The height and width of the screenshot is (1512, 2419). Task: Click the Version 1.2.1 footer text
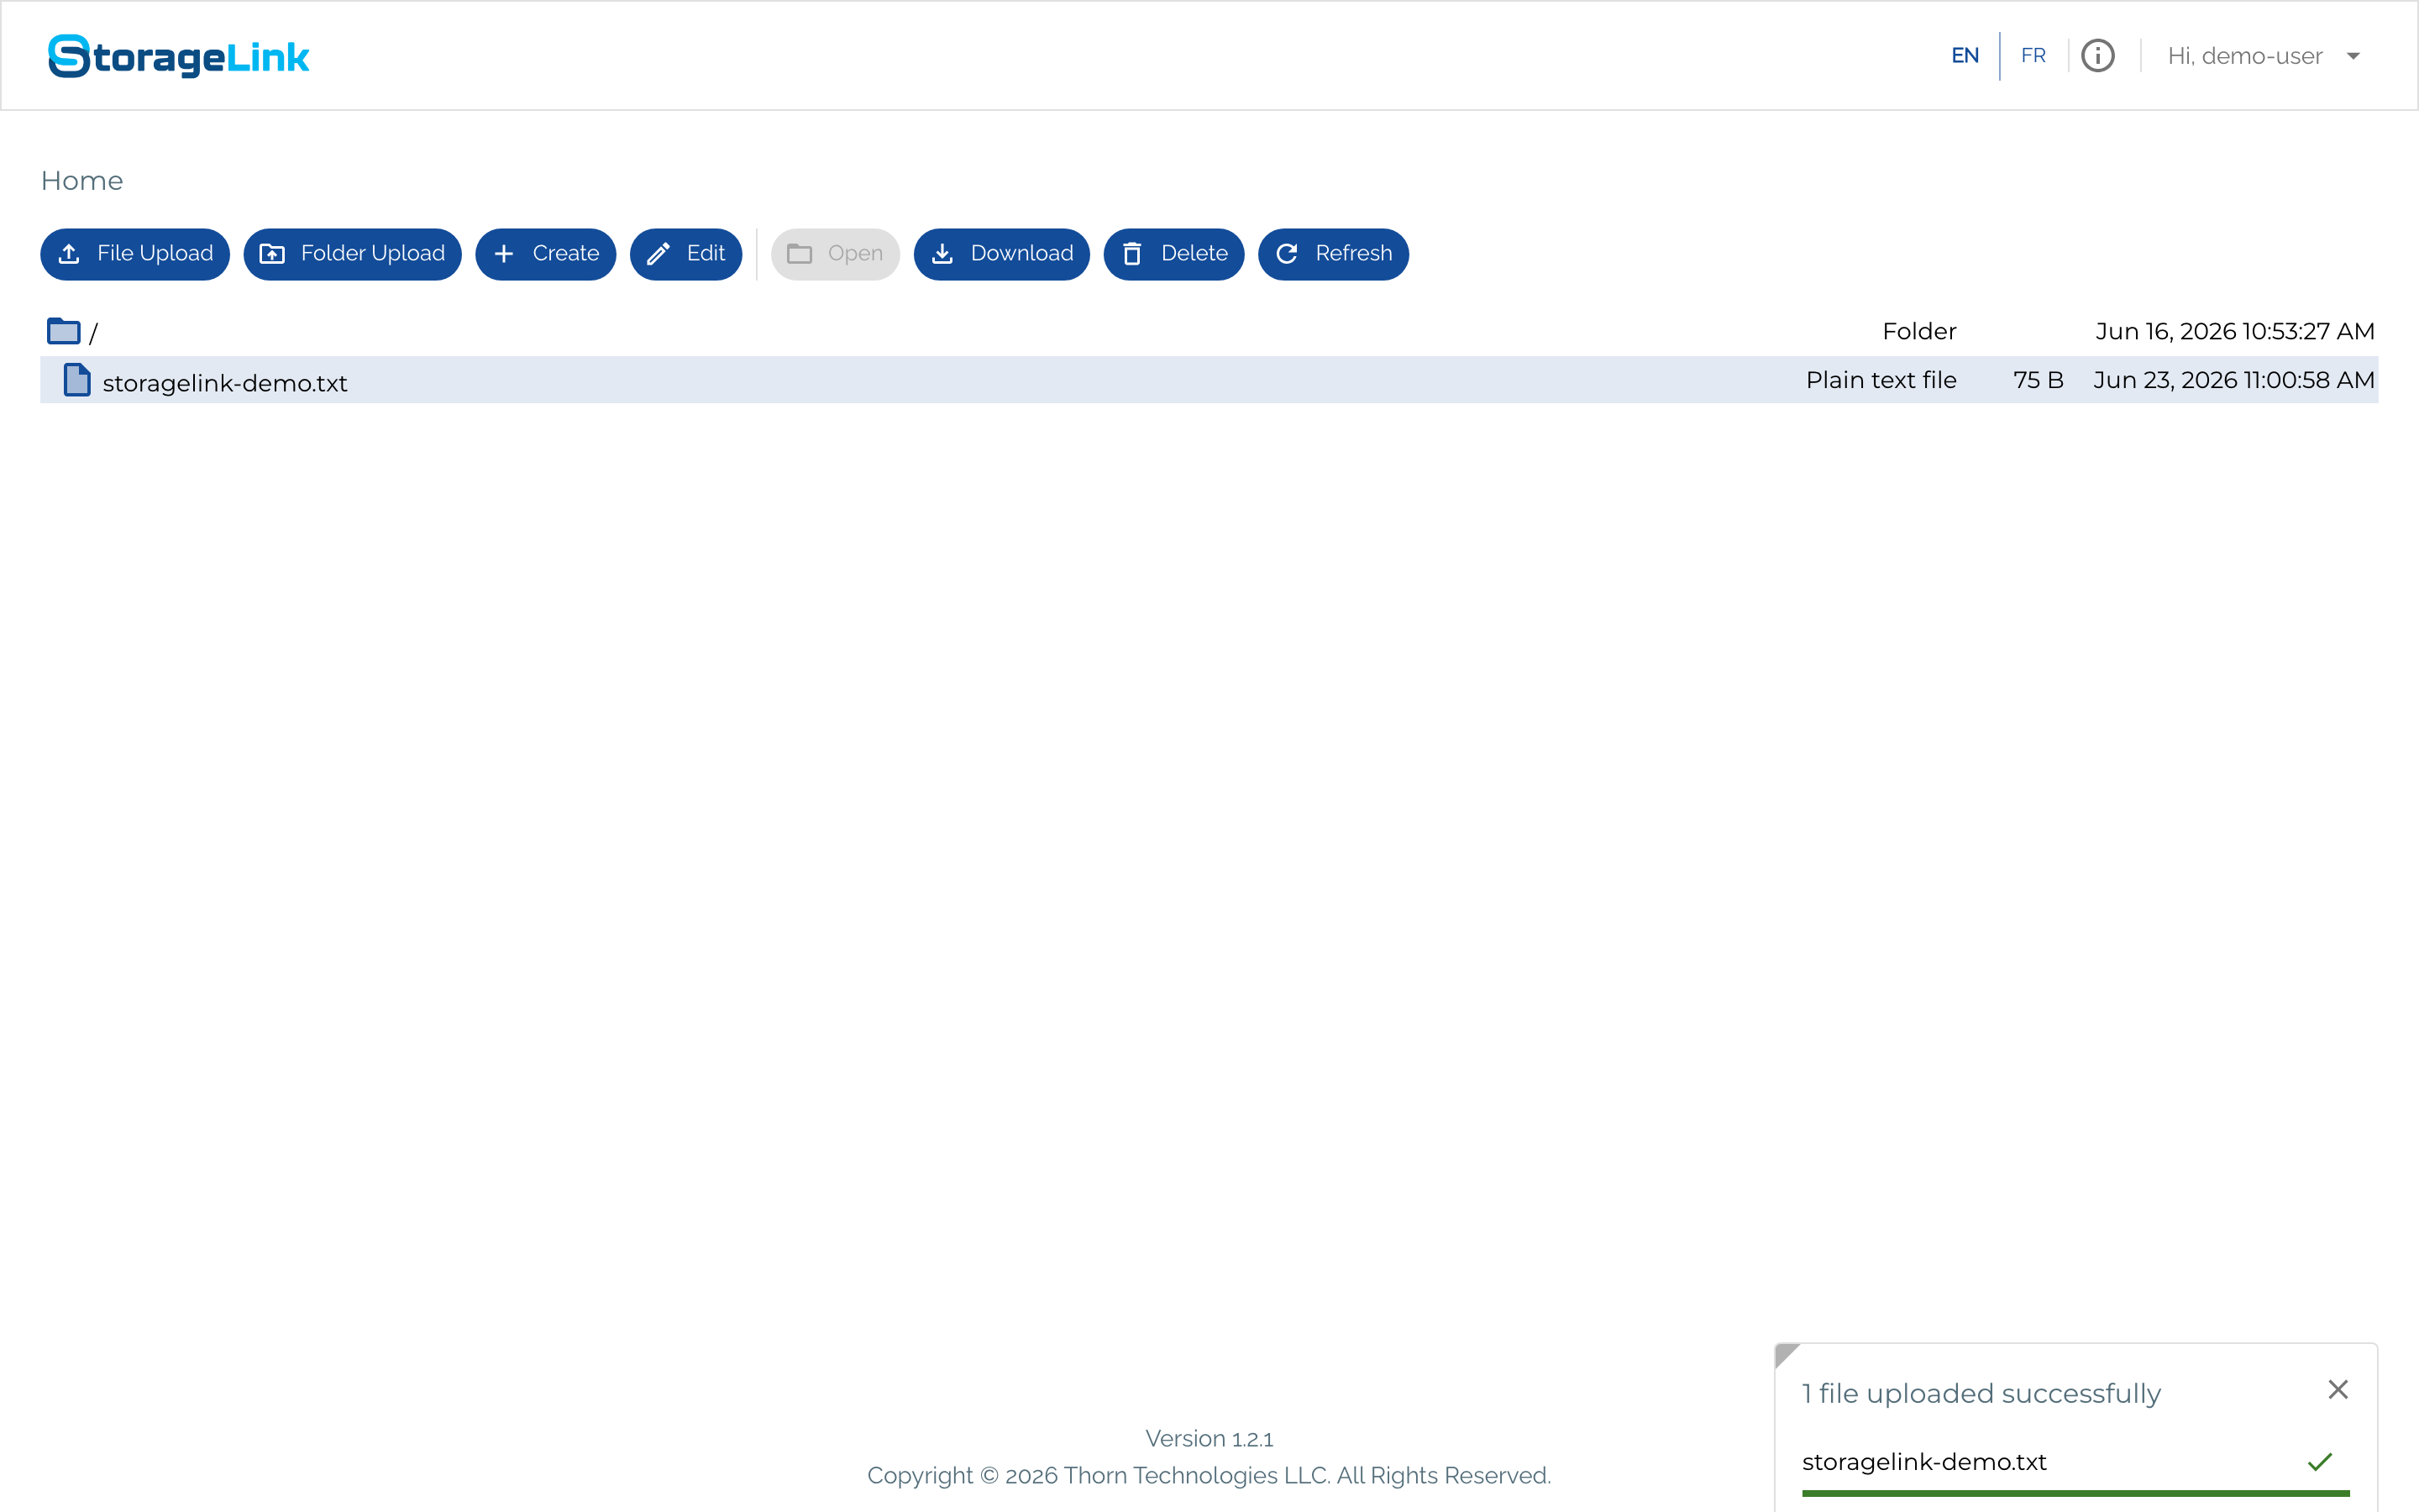pyautogui.click(x=1209, y=1439)
